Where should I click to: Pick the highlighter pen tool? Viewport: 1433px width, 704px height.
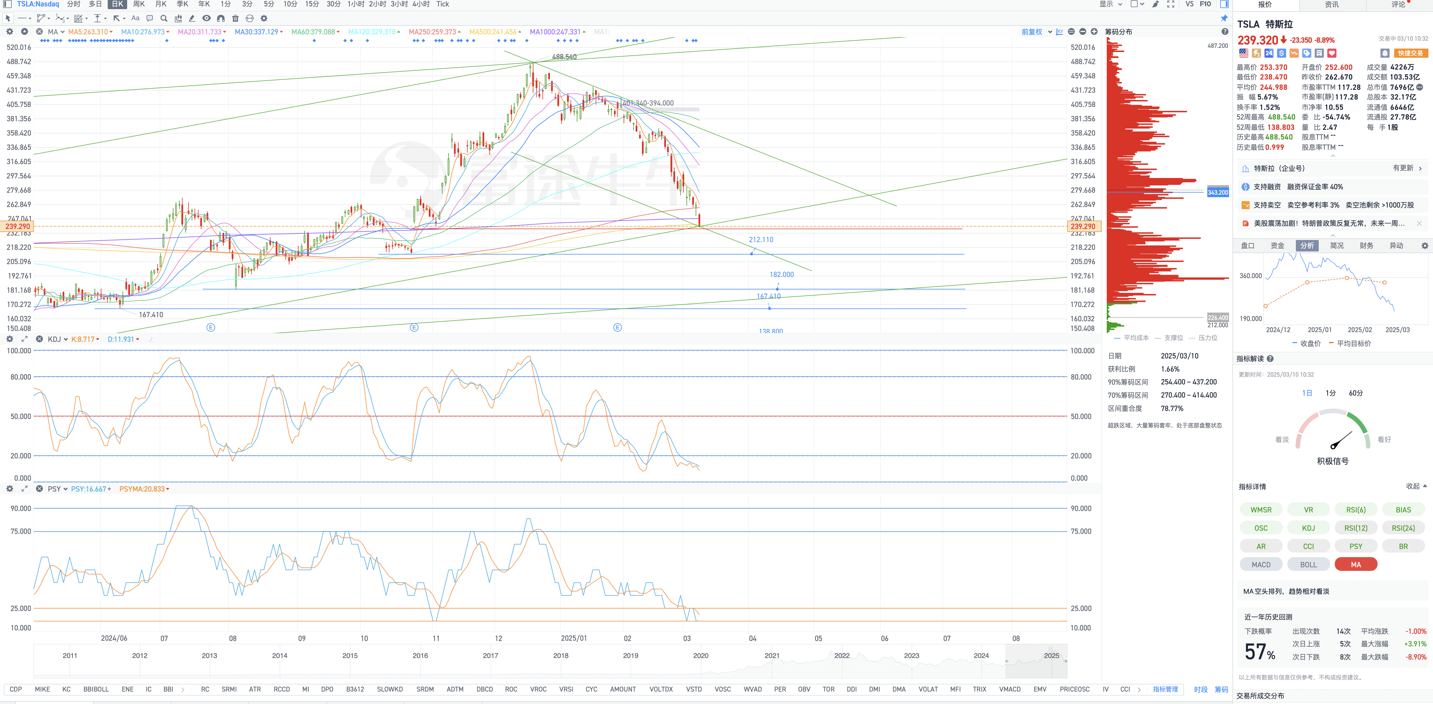(x=192, y=18)
